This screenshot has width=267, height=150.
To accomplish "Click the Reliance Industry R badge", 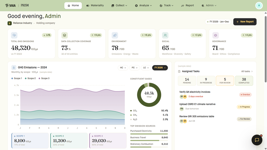I will [10, 23].
